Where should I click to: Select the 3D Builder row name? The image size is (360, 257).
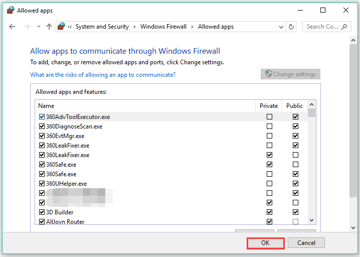pyautogui.click(x=60, y=212)
